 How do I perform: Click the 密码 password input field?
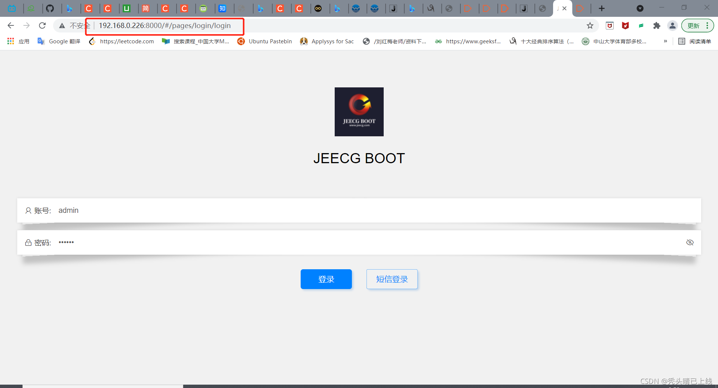point(359,242)
